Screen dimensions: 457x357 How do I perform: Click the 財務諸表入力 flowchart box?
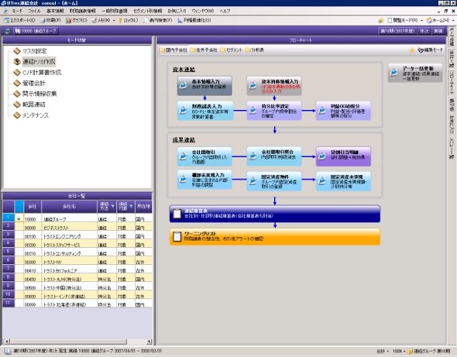click(205, 111)
